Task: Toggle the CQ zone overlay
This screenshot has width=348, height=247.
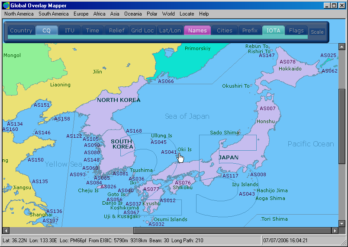Action: coord(47,31)
